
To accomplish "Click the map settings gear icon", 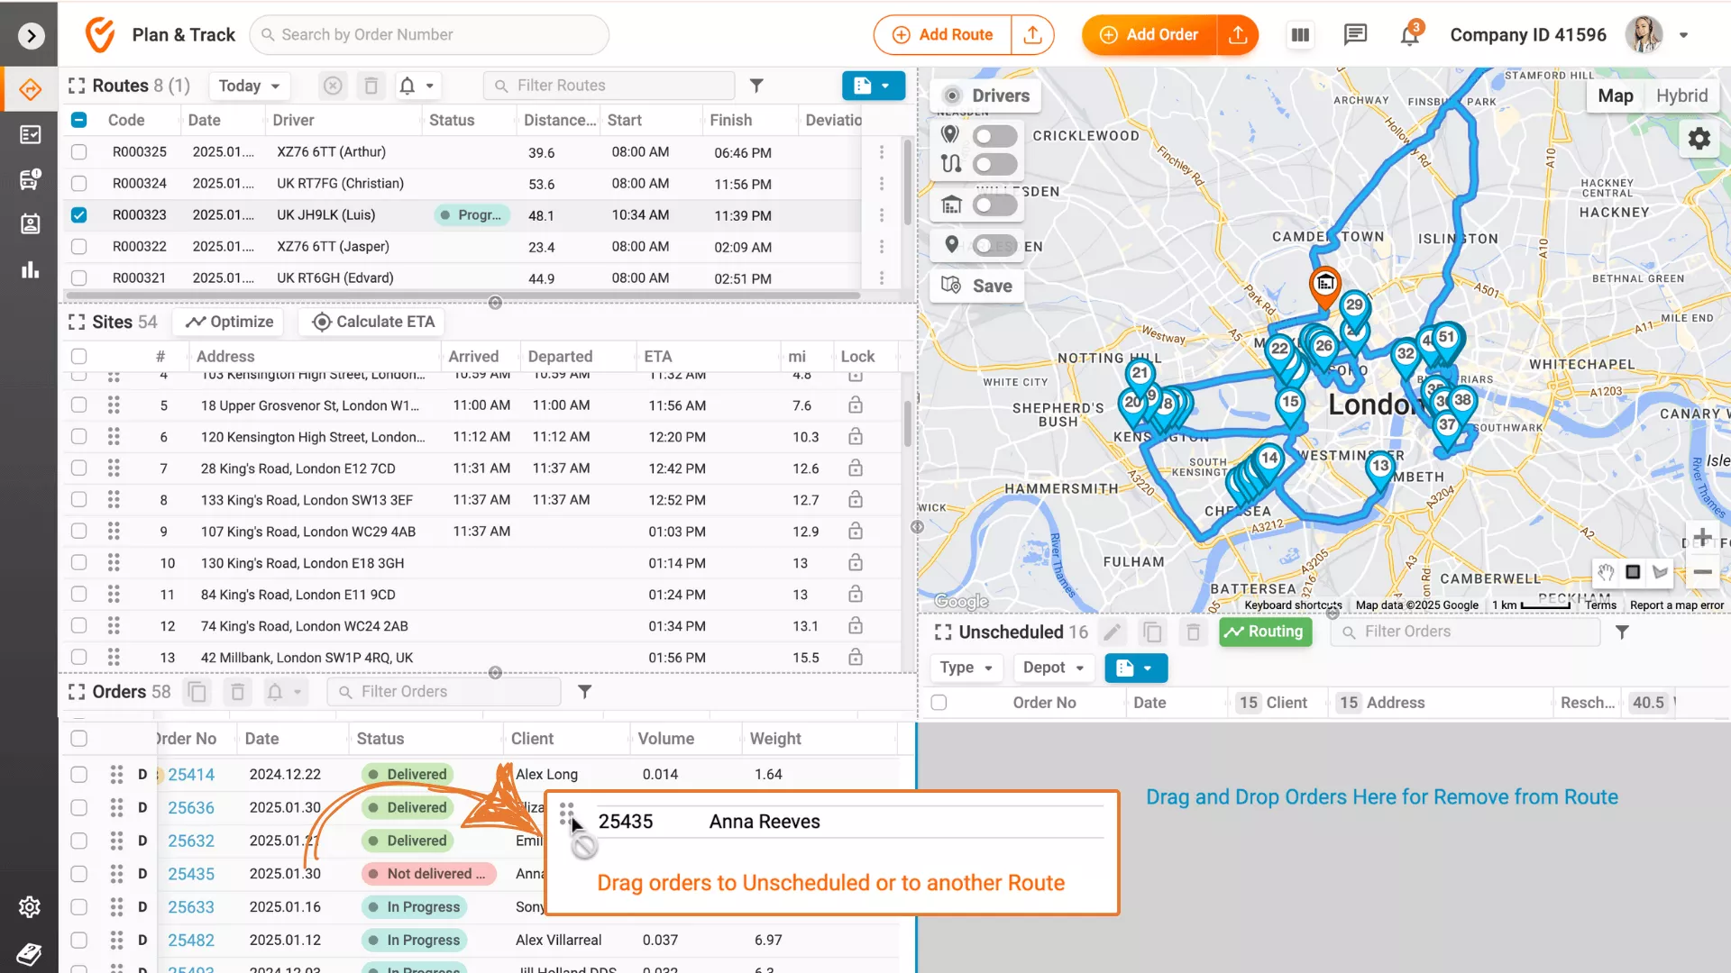I will tap(1699, 139).
